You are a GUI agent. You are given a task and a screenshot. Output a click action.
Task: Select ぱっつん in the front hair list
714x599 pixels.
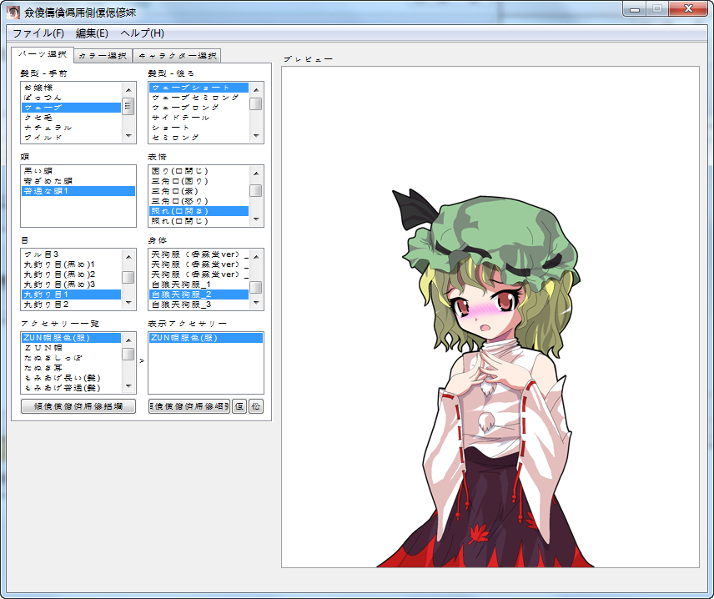72,98
